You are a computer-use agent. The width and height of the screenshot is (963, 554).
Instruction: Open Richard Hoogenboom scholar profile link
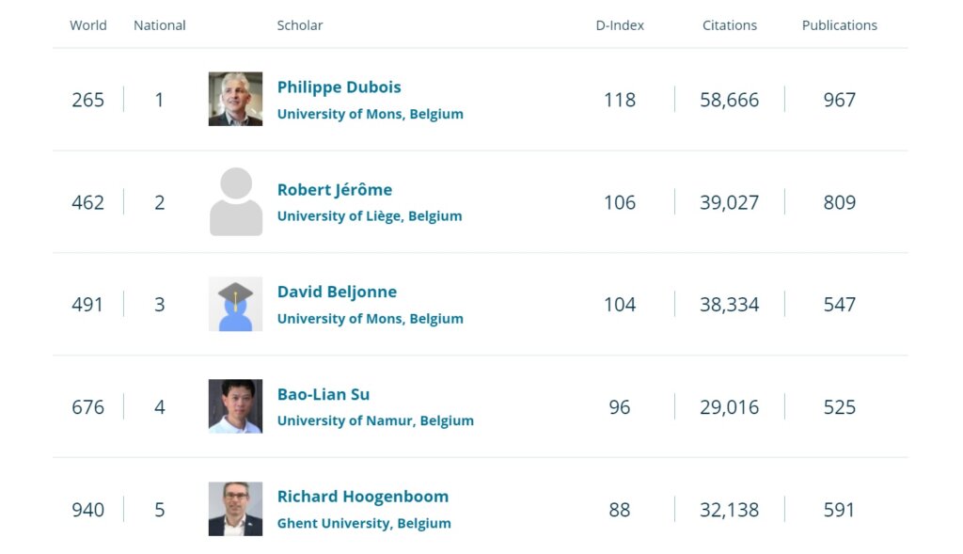pyautogui.click(x=363, y=497)
